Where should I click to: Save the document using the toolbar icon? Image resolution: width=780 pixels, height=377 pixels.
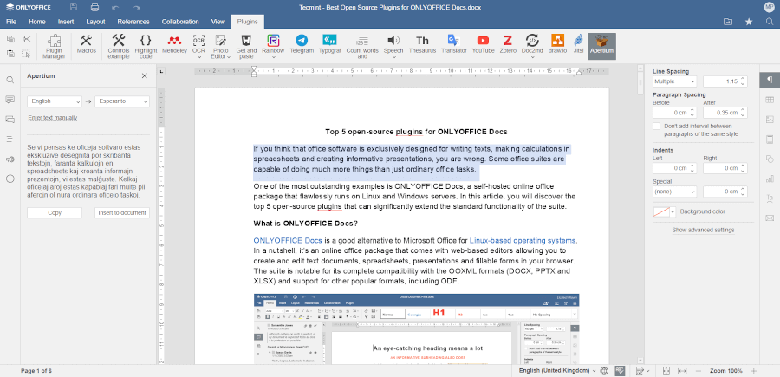point(74,8)
